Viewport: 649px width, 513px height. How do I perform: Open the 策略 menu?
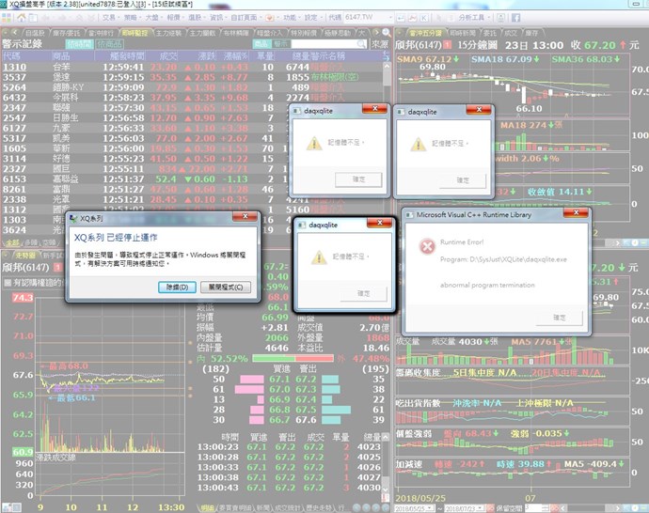tap(133, 17)
